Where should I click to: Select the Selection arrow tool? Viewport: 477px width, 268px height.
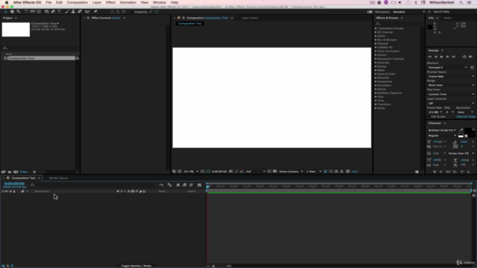pos(5,12)
